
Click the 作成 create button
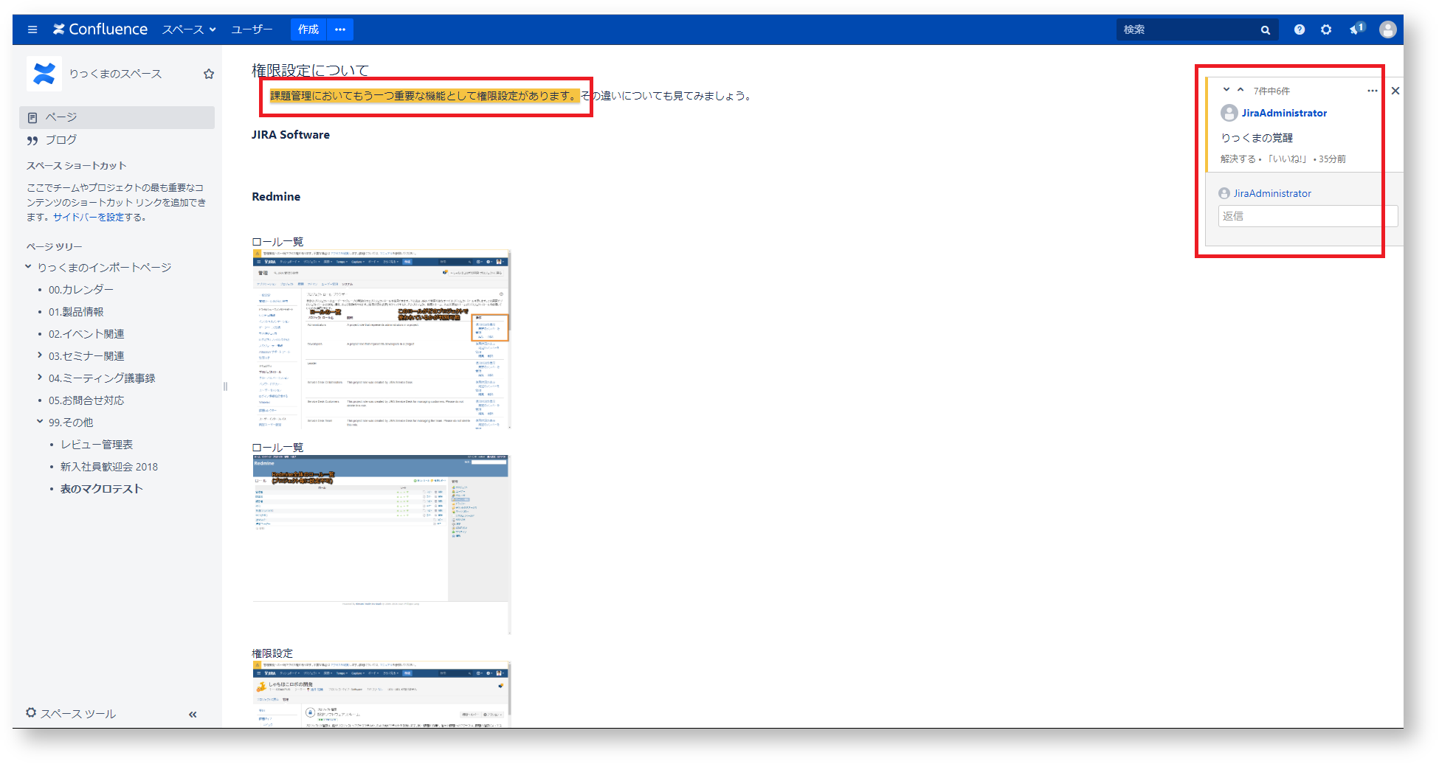click(x=308, y=29)
